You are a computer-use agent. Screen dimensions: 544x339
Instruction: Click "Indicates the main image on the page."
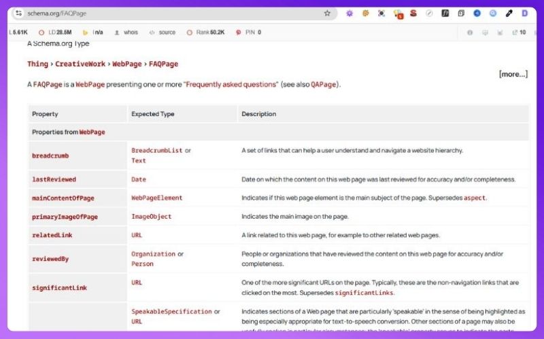tap(295, 217)
